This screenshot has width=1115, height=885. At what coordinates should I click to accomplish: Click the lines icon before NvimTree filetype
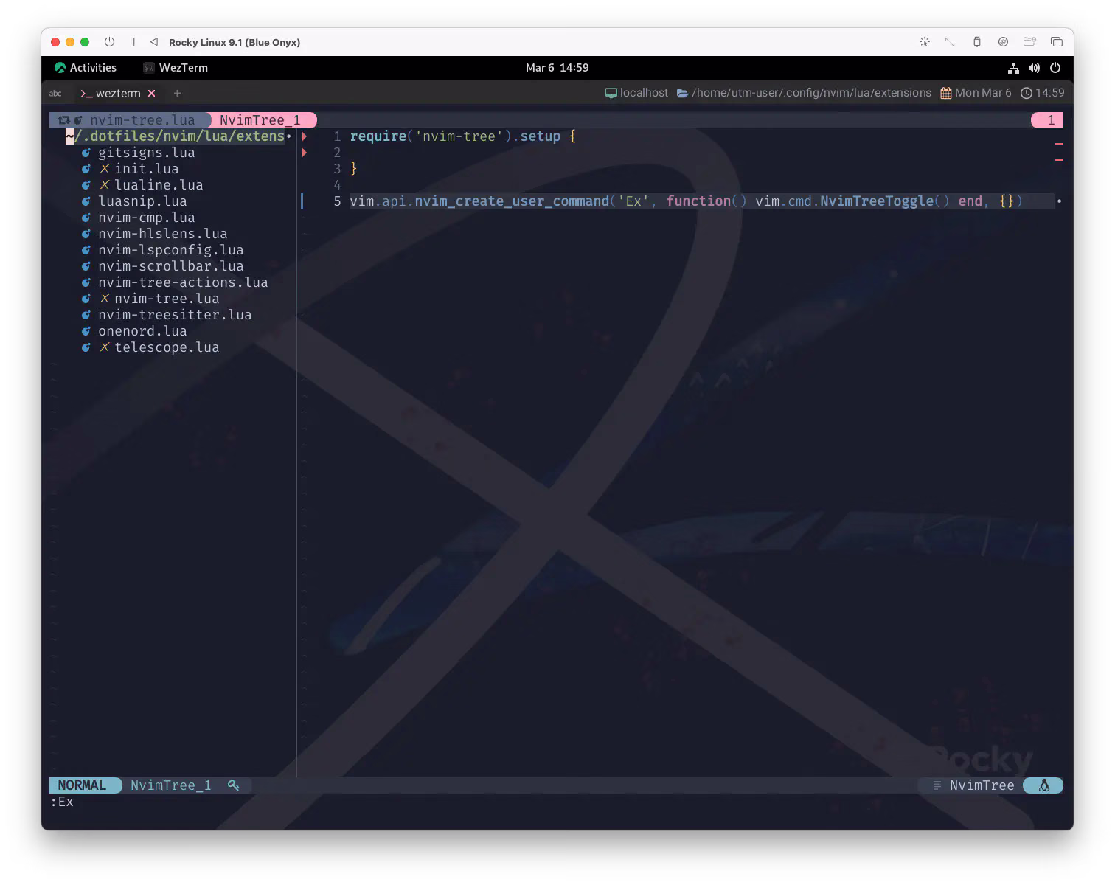click(937, 785)
